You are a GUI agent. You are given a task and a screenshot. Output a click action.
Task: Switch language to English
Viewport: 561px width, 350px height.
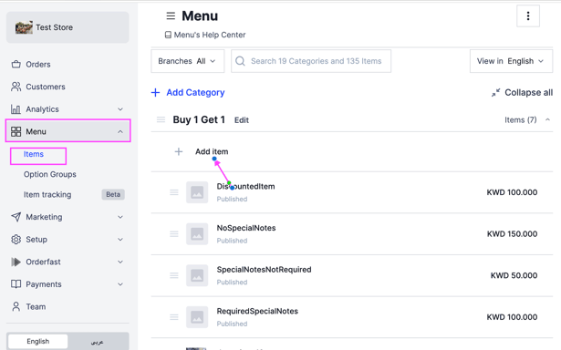38,342
